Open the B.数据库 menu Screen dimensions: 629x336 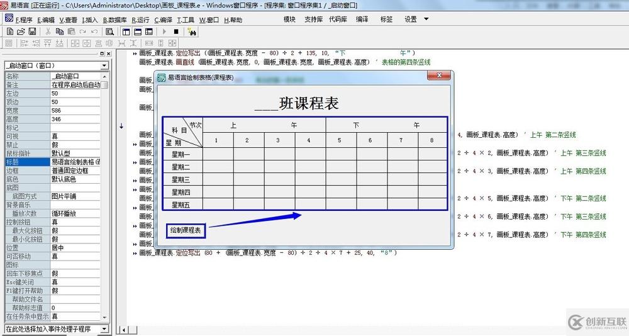114,20
